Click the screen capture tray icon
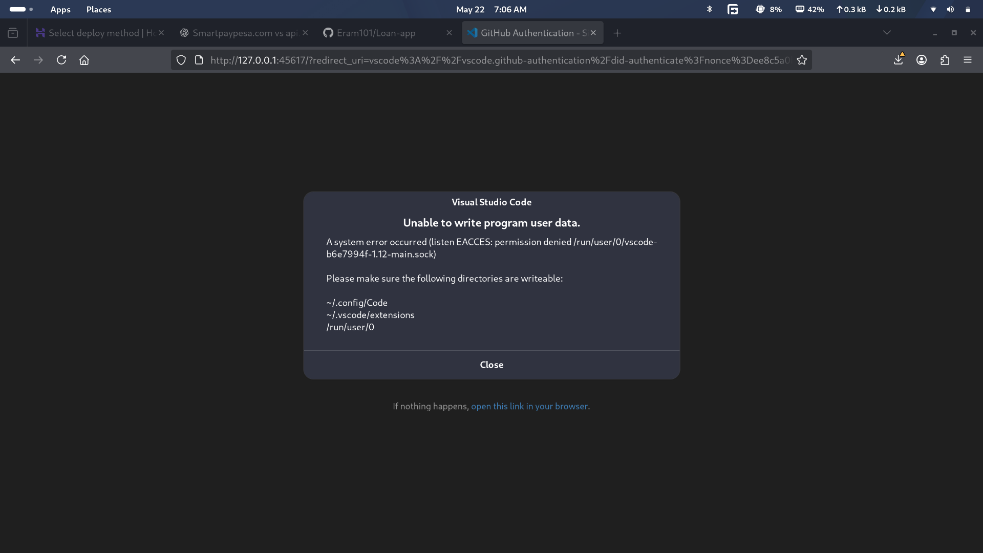983x553 pixels. pyautogui.click(x=733, y=9)
